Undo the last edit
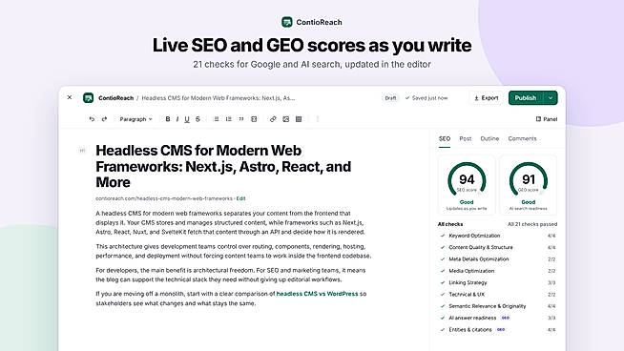This screenshot has width=624, height=351. point(92,119)
